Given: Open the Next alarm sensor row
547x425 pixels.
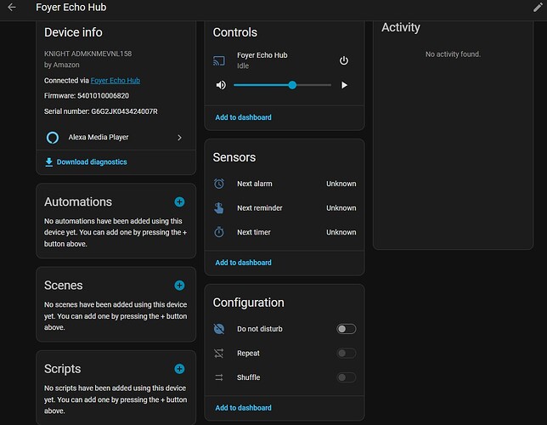Looking at the screenshot, I should (x=285, y=184).
